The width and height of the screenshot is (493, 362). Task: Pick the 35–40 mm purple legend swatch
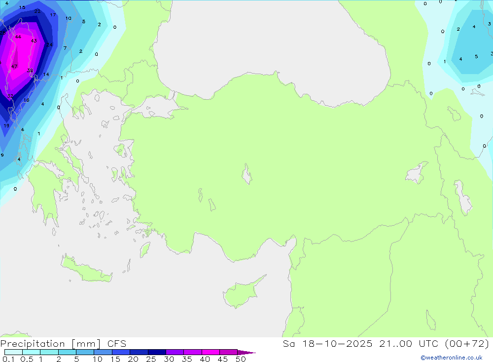tap(193, 352)
